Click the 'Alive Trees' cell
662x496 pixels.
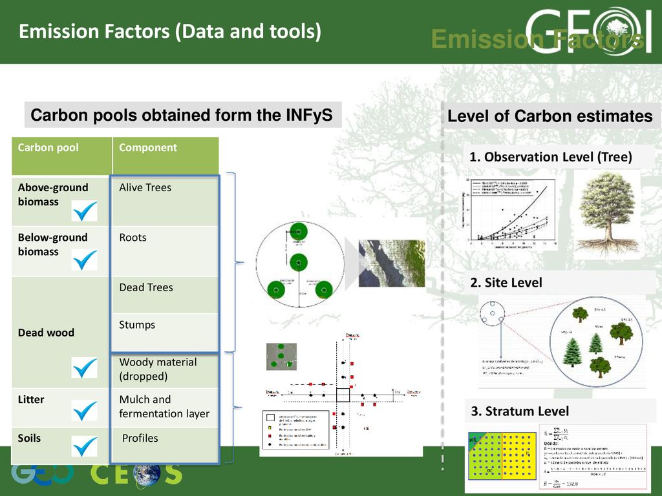point(165,200)
